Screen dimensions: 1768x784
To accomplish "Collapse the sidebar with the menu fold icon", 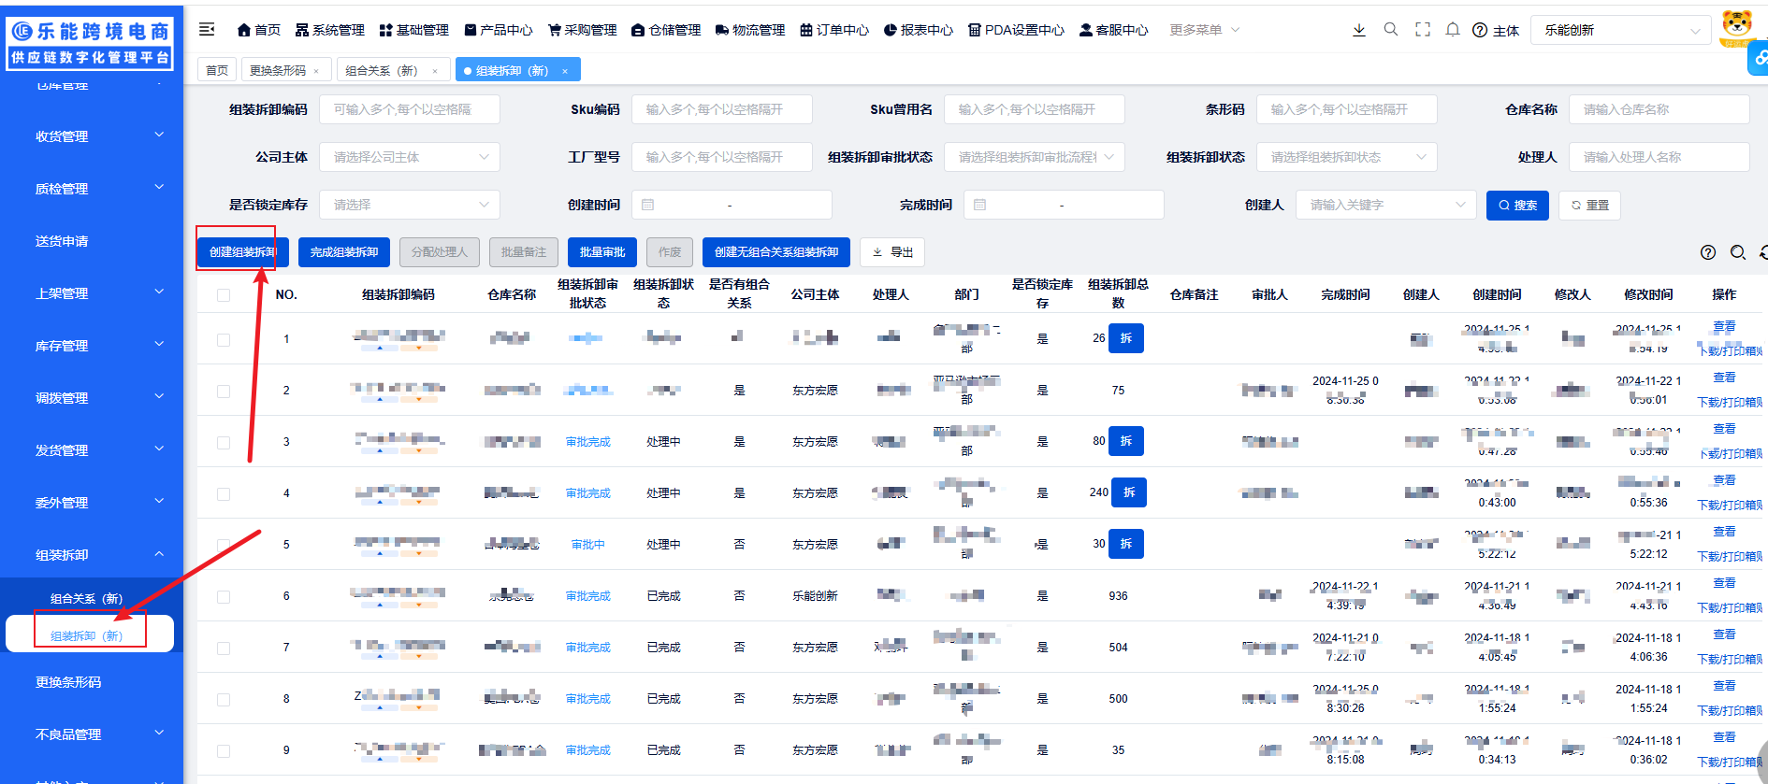I will pyautogui.click(x=207, y=30).
